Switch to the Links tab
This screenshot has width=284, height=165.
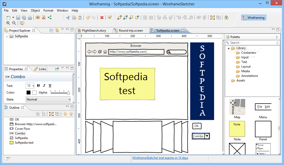40,69
